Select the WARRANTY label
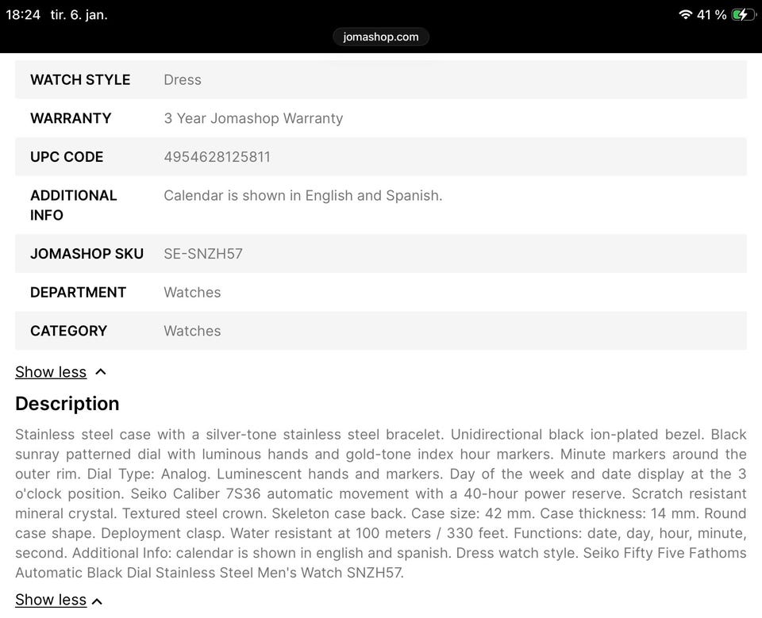The width and height of the screenshot is (762, 618). (x=71, y=118)
